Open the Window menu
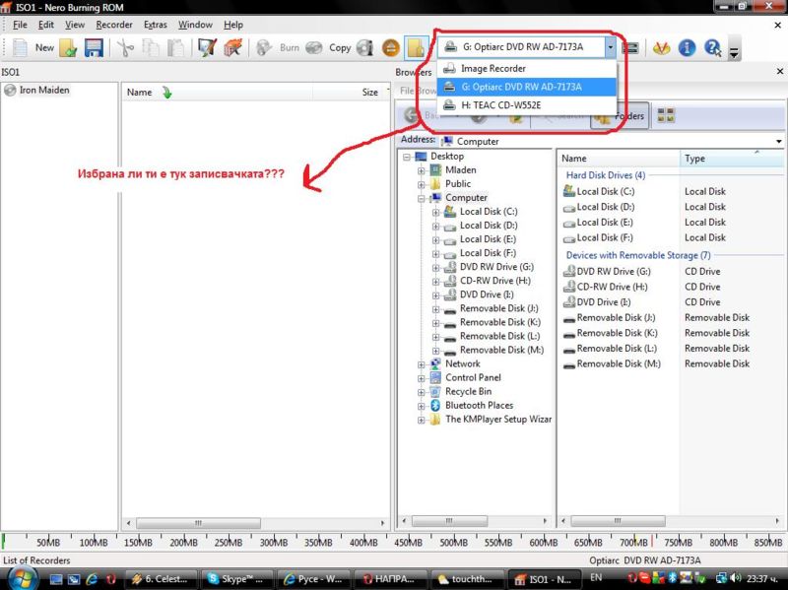The image size is (788, 590). click(x=195, y=25)
